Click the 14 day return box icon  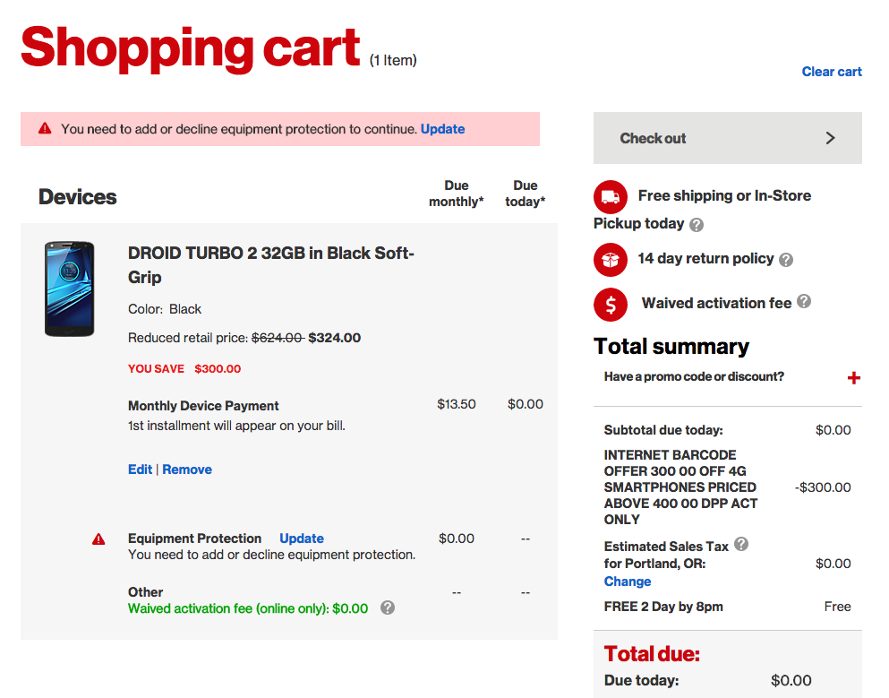(611, 260)
